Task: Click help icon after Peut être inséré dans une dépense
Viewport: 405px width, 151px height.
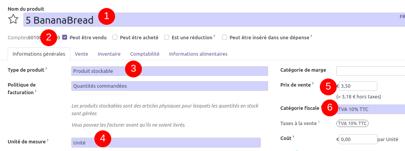Action: click(x=311, y=36)
